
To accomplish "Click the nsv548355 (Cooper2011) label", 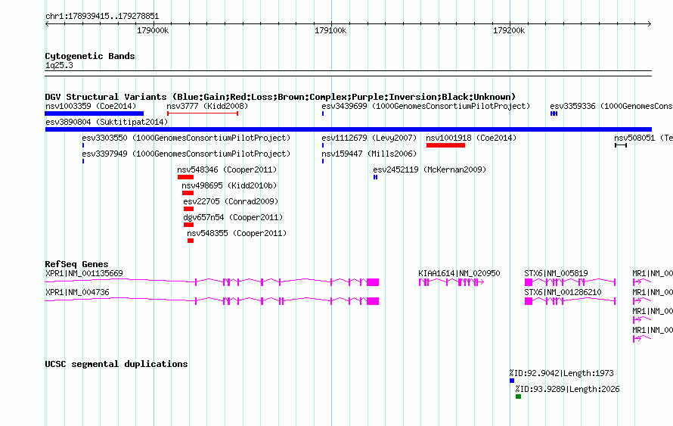I will pyautogui.click(x=237, y=233).
